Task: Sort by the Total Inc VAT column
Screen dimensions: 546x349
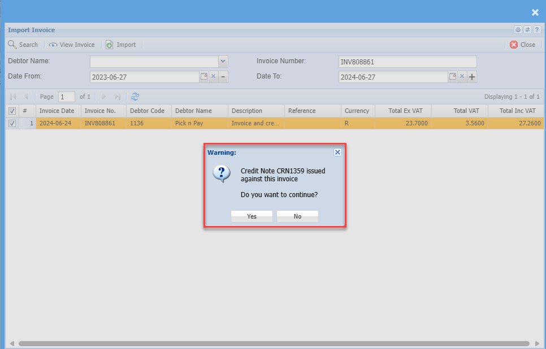Action: 517,111
